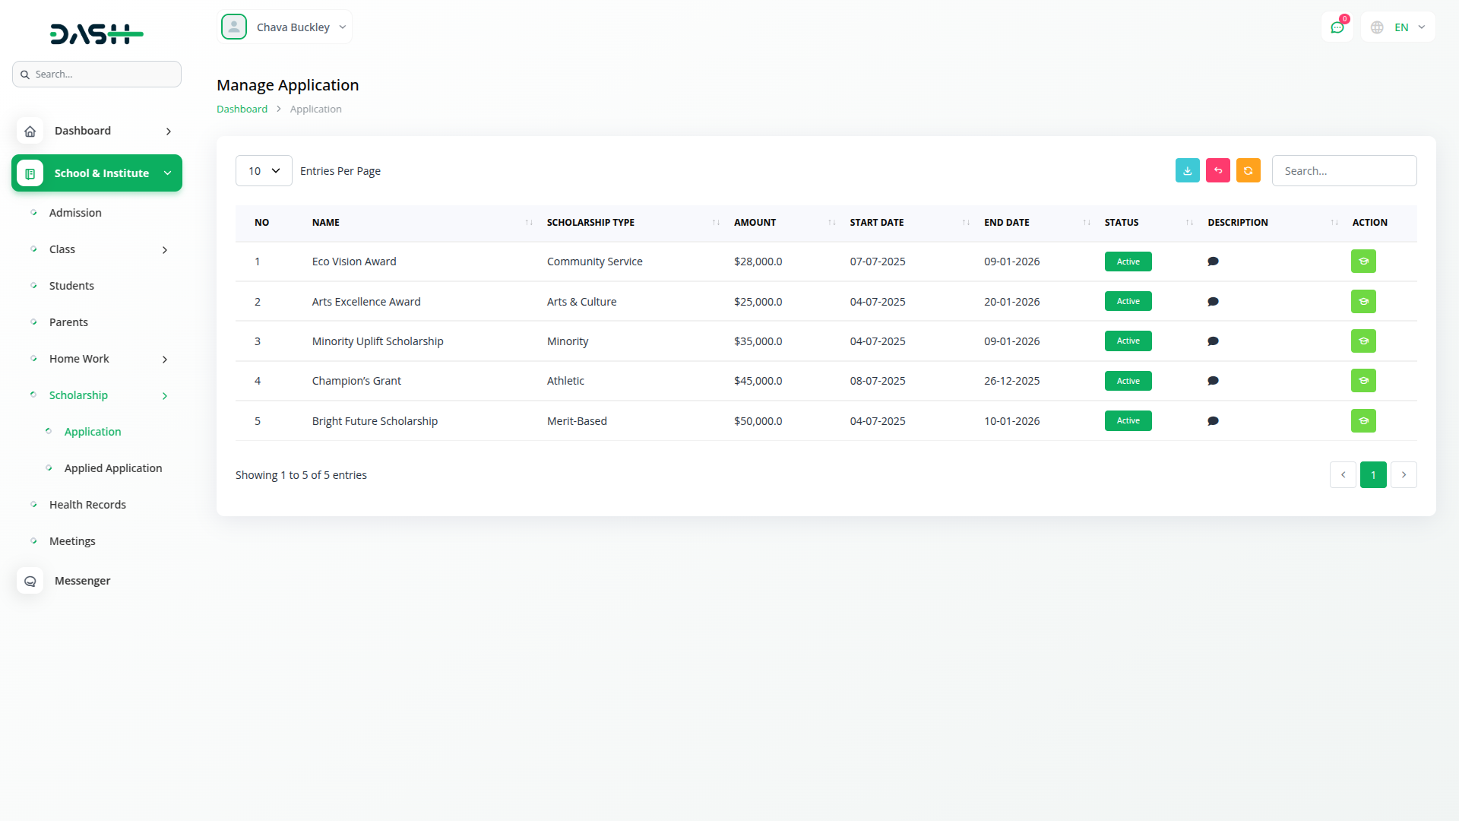Open entries per page dropdown
Screen dimensions: 1459x821
coord(264,171)
